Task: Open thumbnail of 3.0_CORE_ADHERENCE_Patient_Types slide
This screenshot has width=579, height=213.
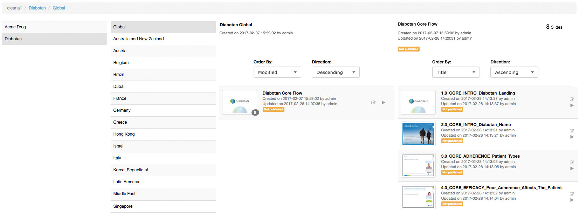Action: click(418, 165)
